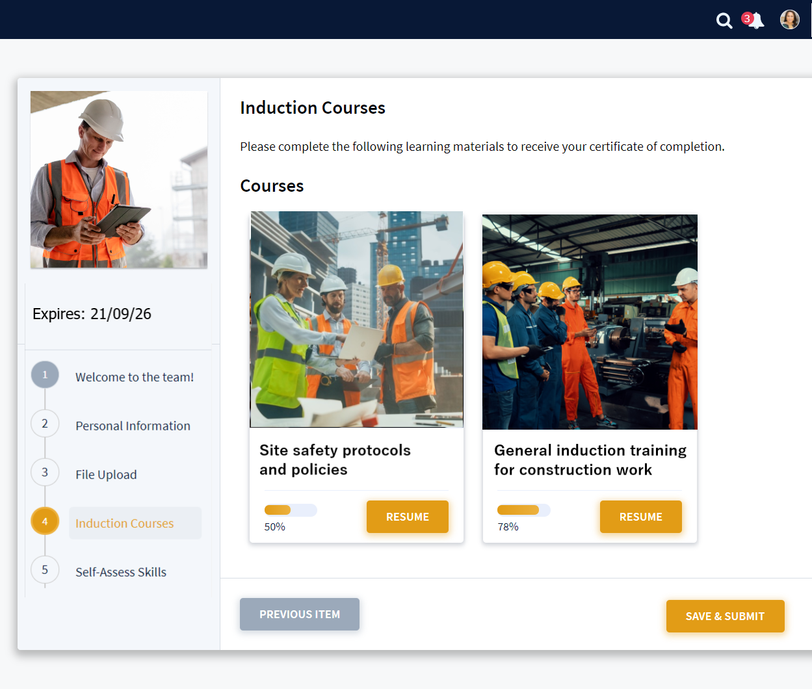Open Self-Assess Skills step
Screen dimensions: 812x689
[121, 572]
